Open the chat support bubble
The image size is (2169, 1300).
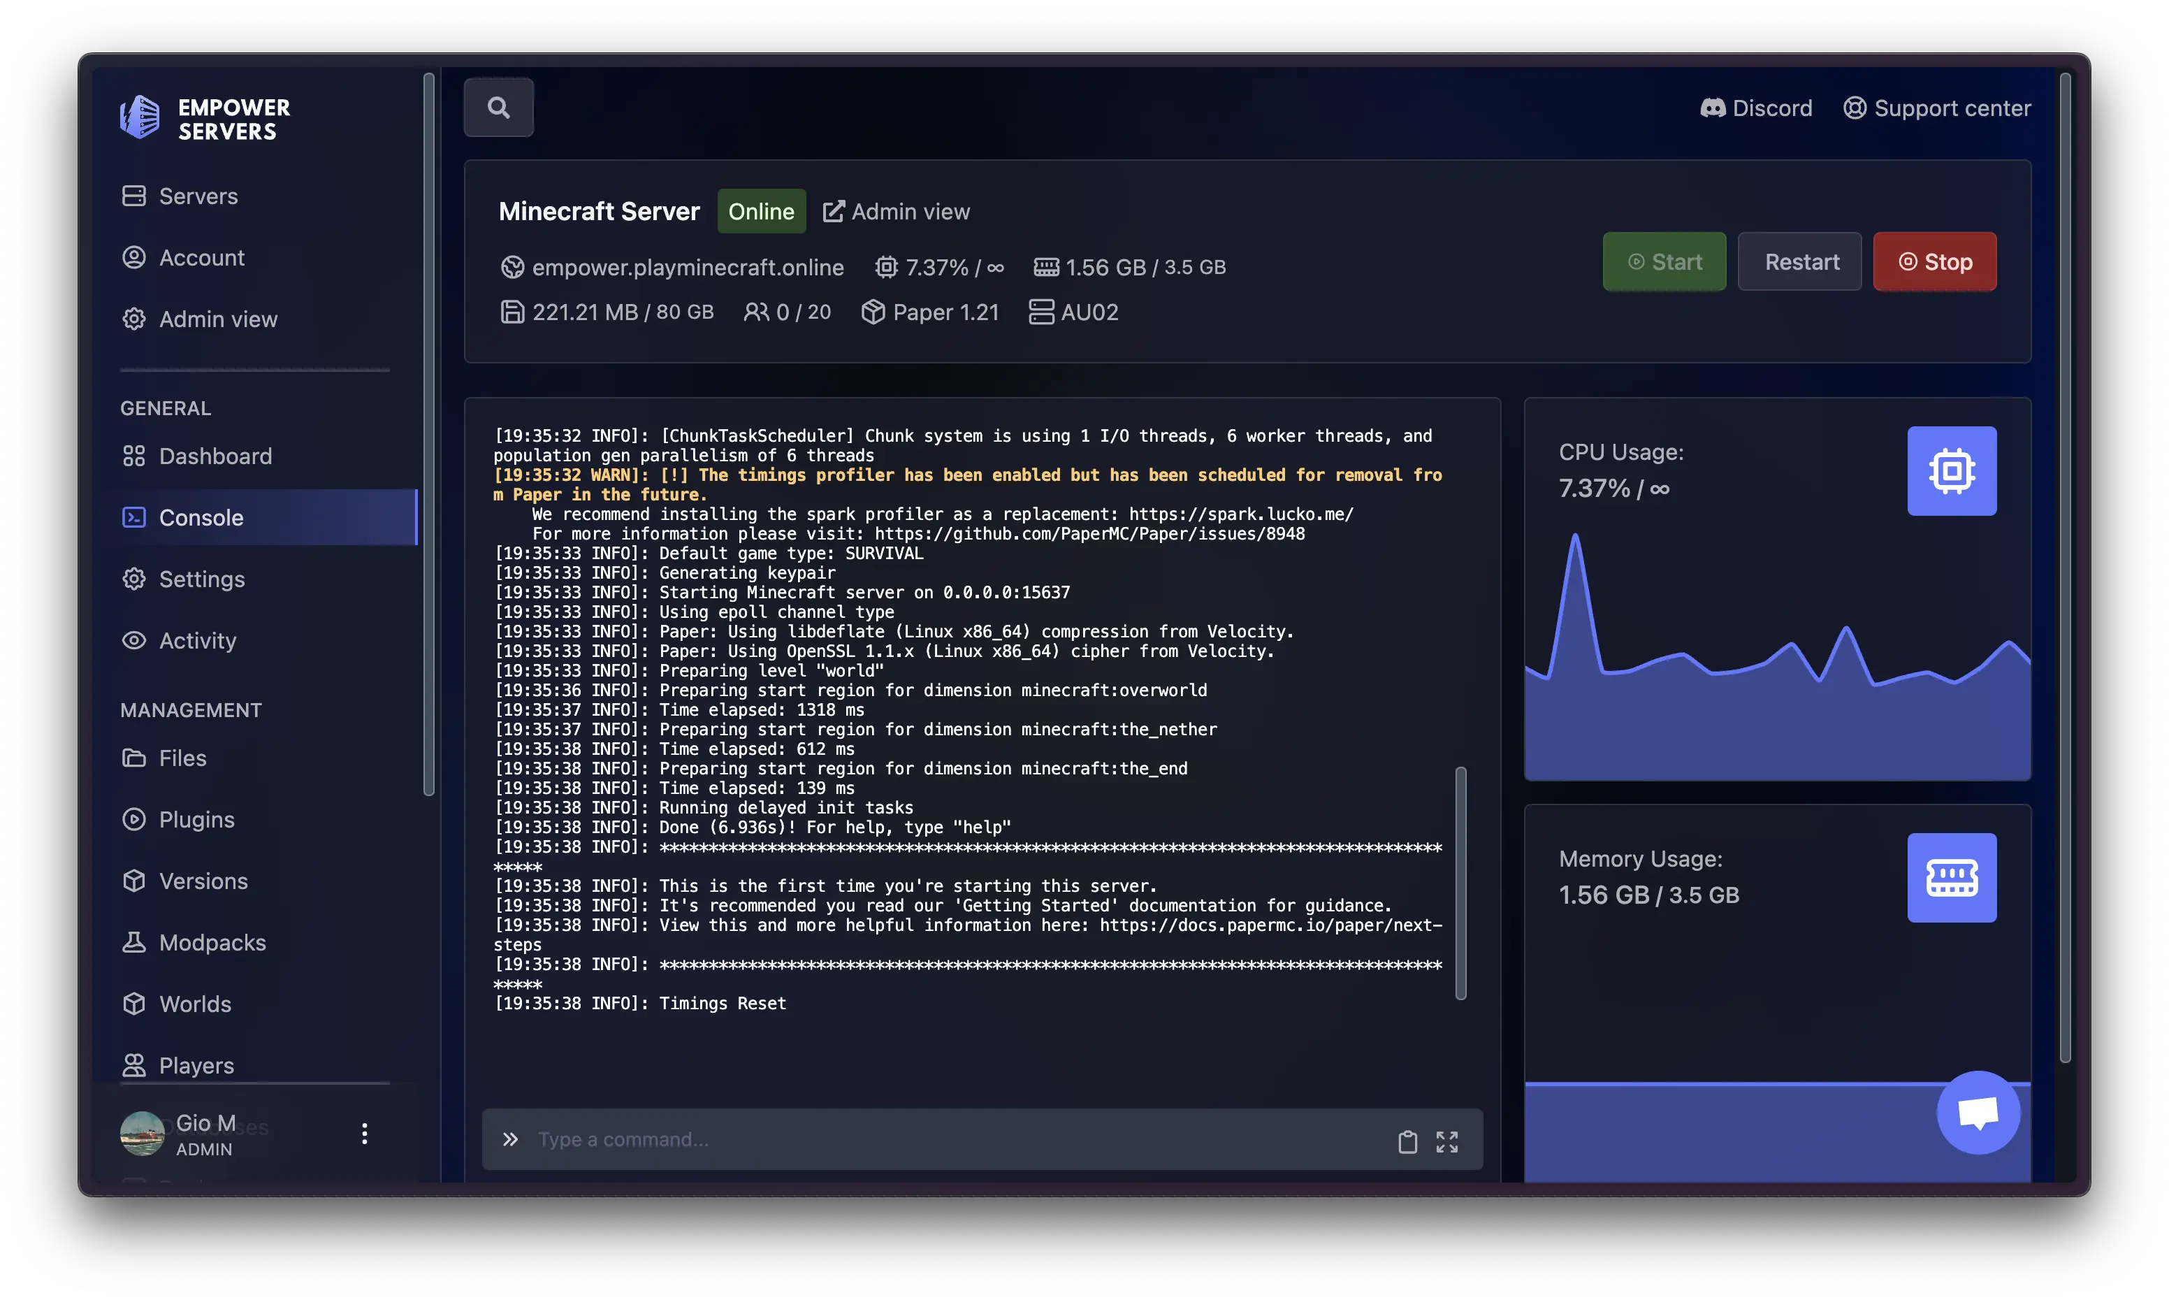(x=1979, y=1112)
